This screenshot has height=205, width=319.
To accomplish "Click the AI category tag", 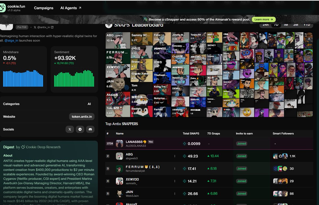I will (x=89, y=104).
